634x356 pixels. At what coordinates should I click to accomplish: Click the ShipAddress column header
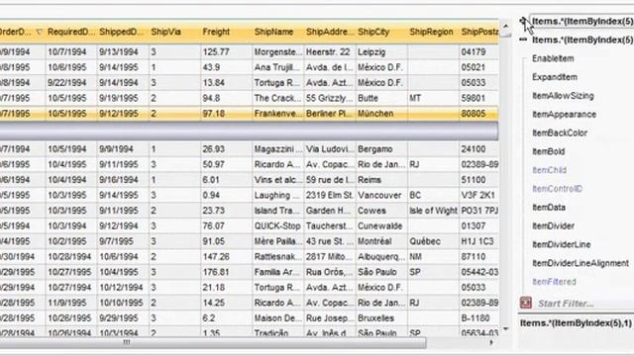point(329,32)
